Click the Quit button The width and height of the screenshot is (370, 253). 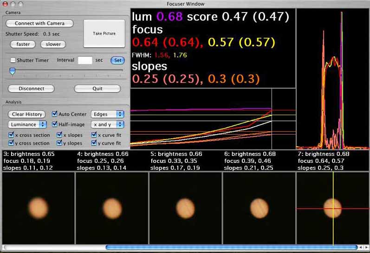pos(97,89)
